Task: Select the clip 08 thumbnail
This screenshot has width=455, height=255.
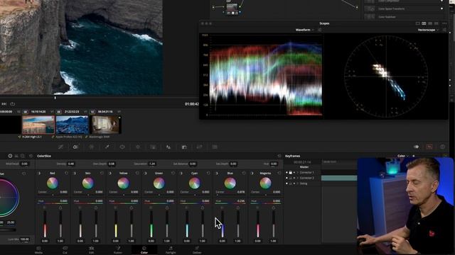Action: click(x=38, y=125)
